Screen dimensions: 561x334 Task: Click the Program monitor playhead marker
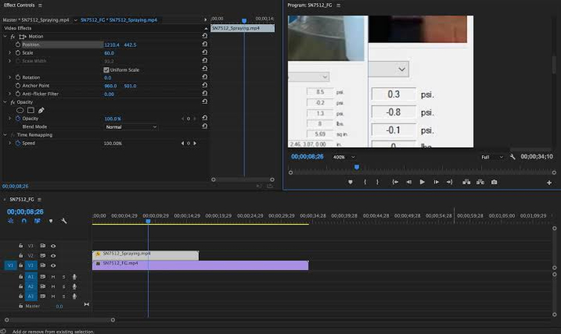[357, 167]
